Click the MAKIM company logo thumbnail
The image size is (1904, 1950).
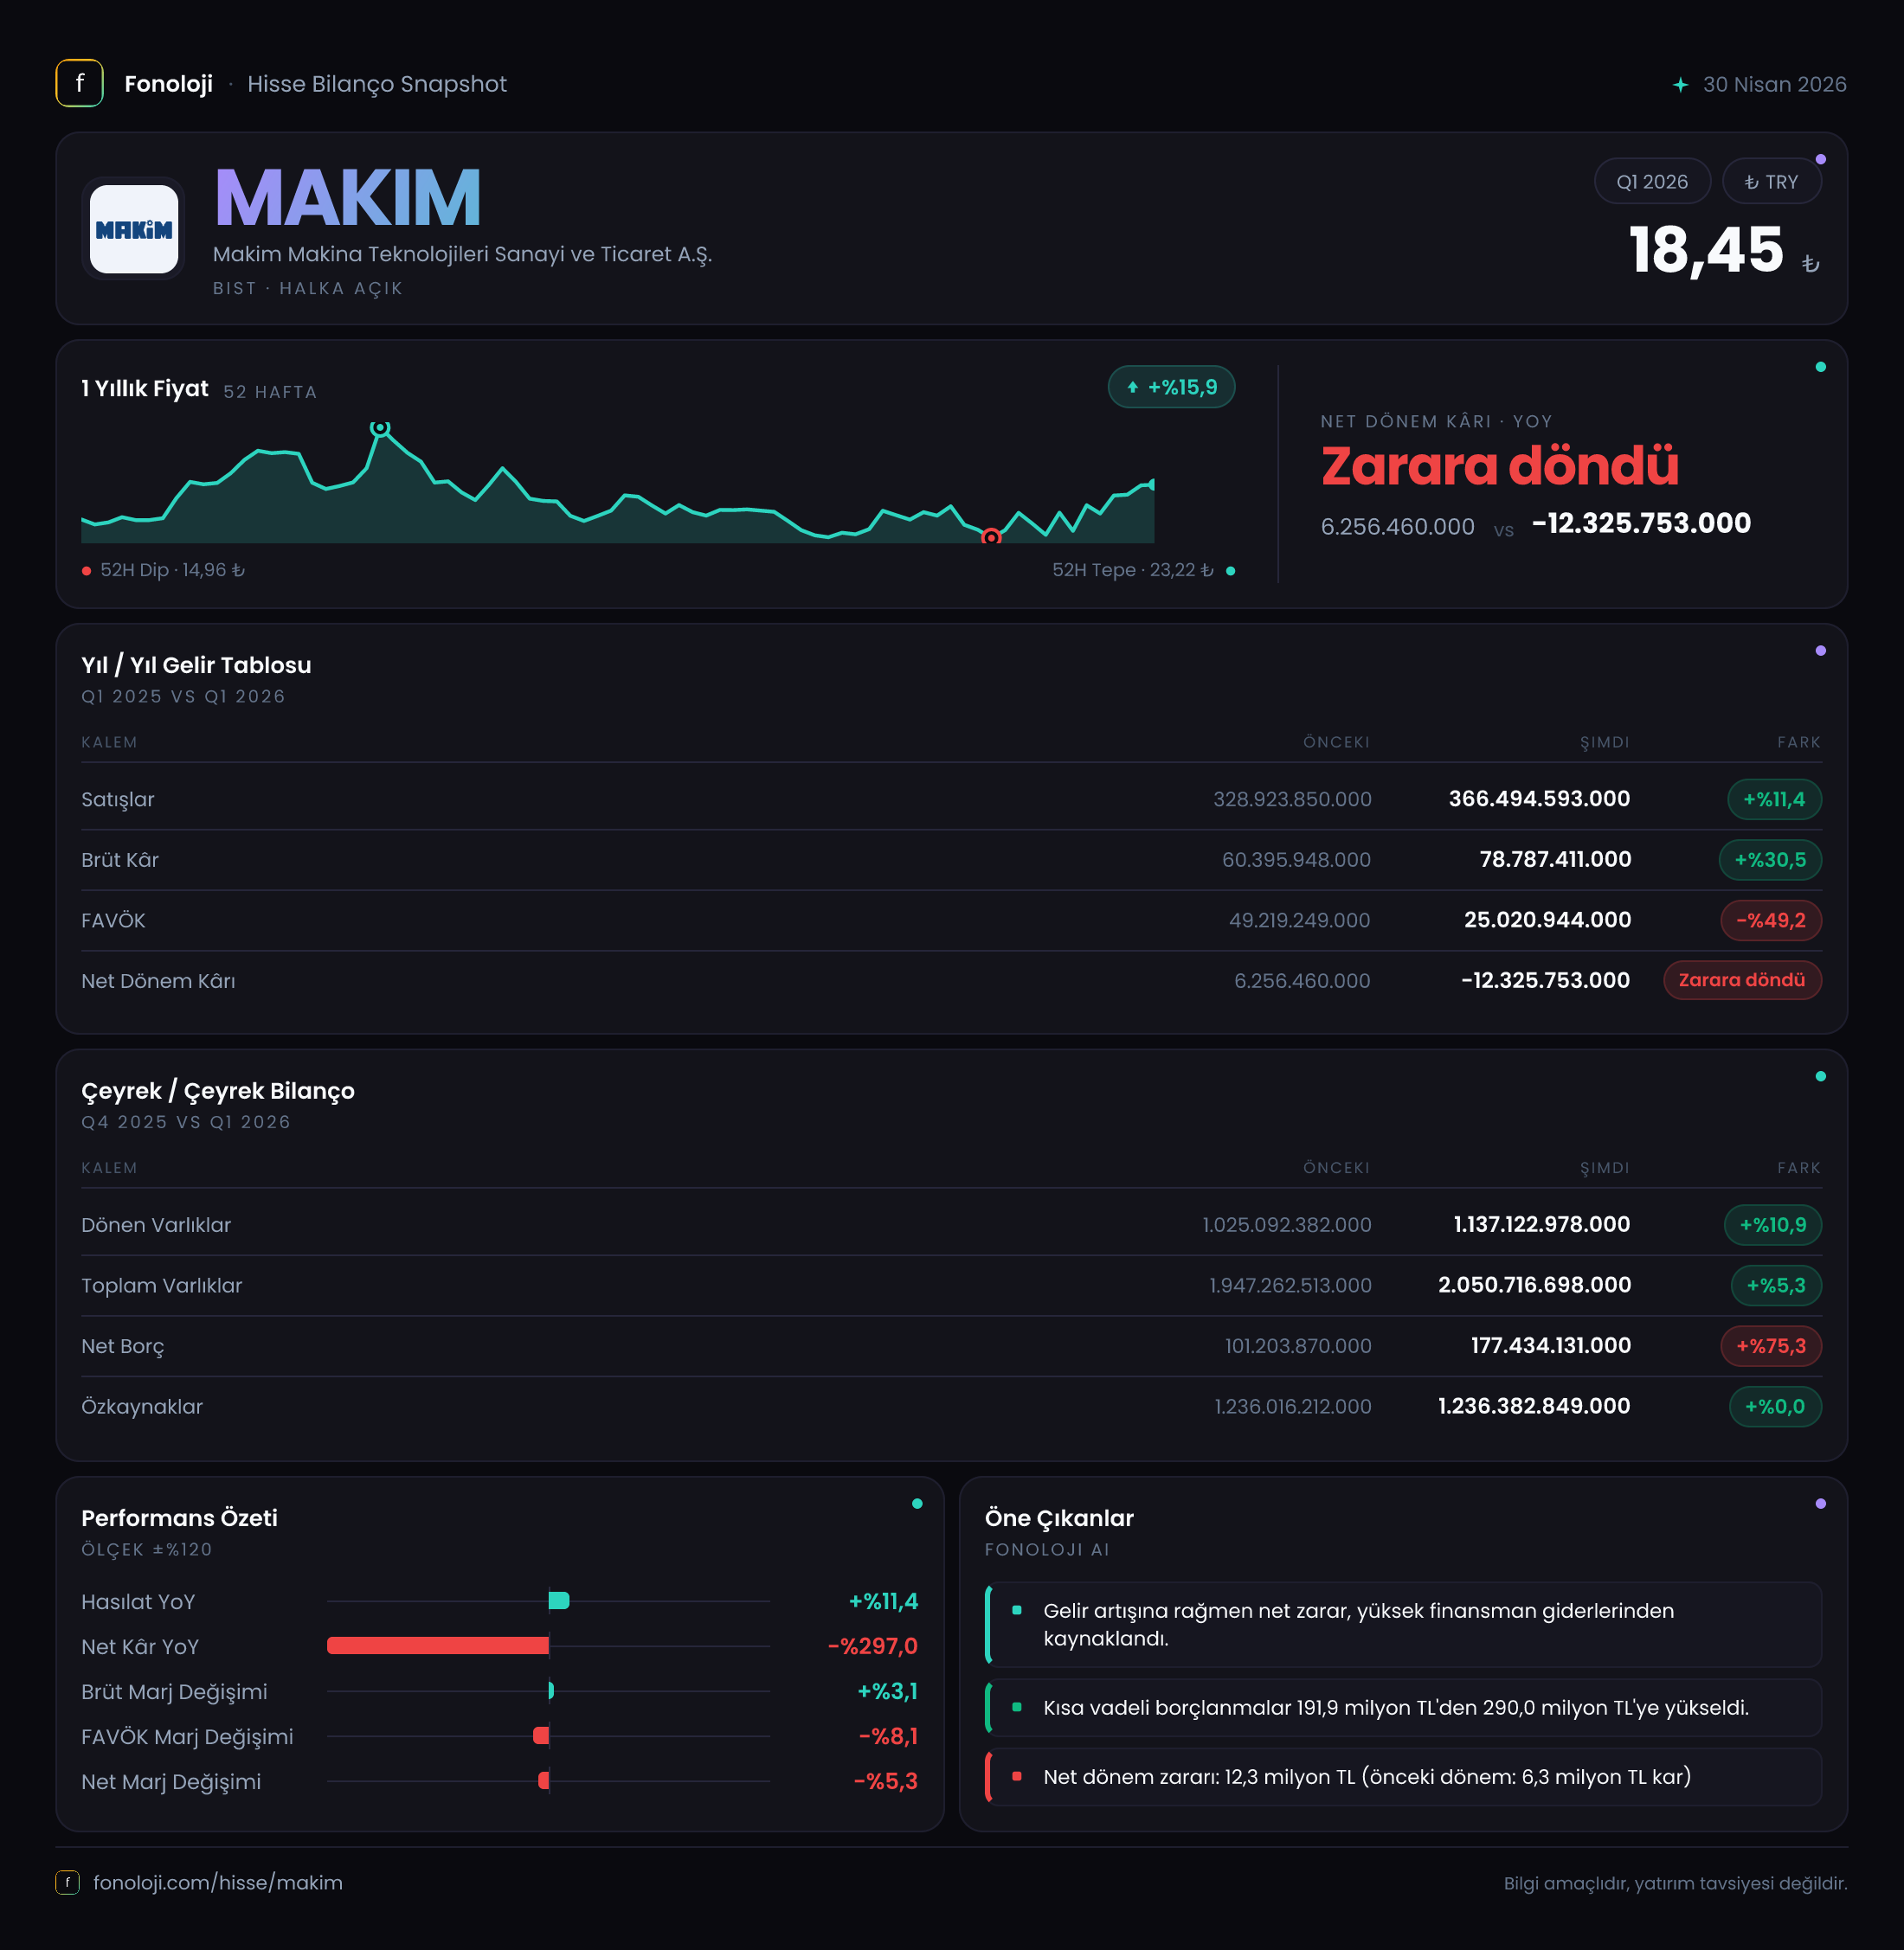pos(134,229)
